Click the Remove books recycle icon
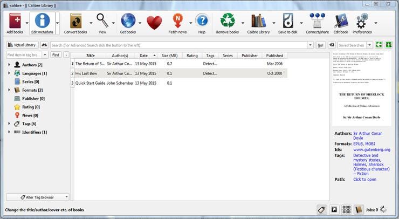Image resolution: width=399 pixels, height=219 pixels. point(227,20)
